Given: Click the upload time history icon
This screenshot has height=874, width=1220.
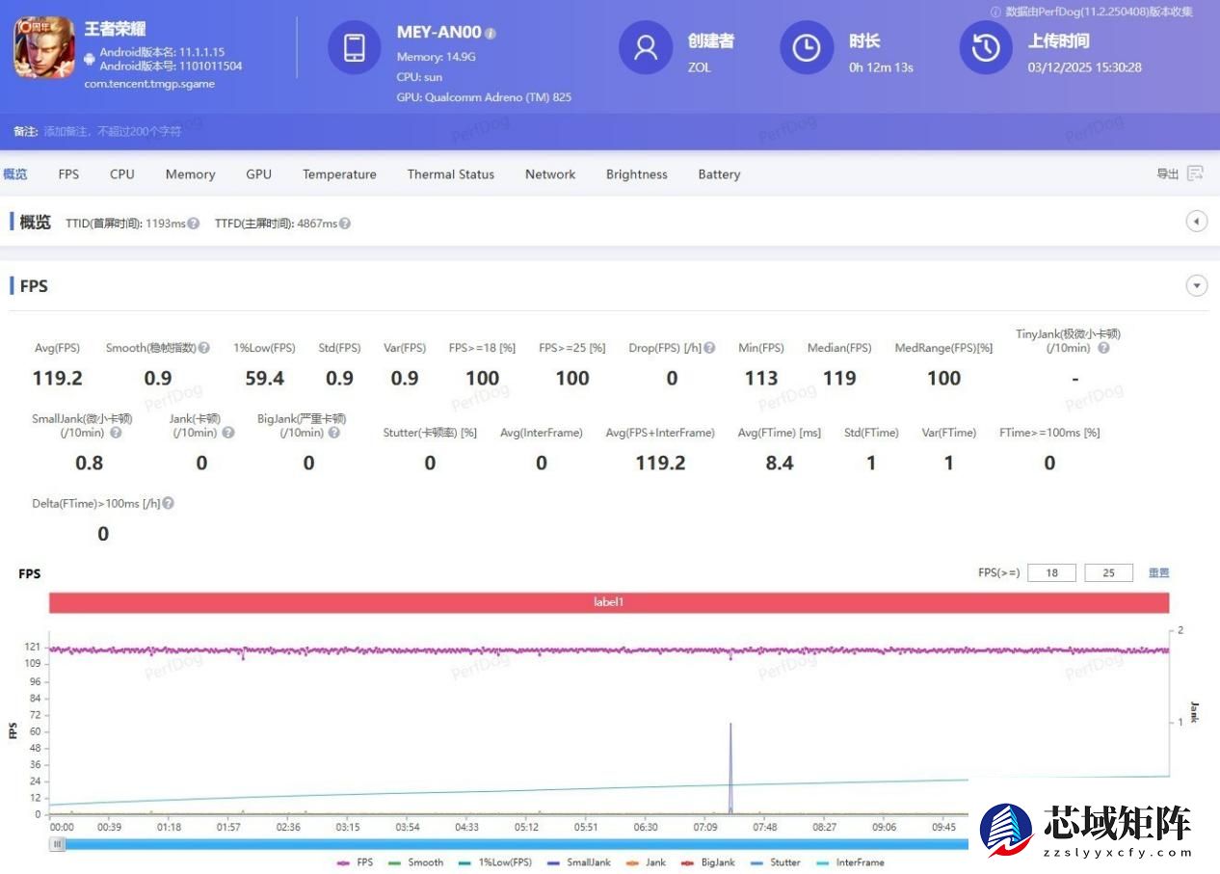Looking at the screenshot, I should point(985,47).
